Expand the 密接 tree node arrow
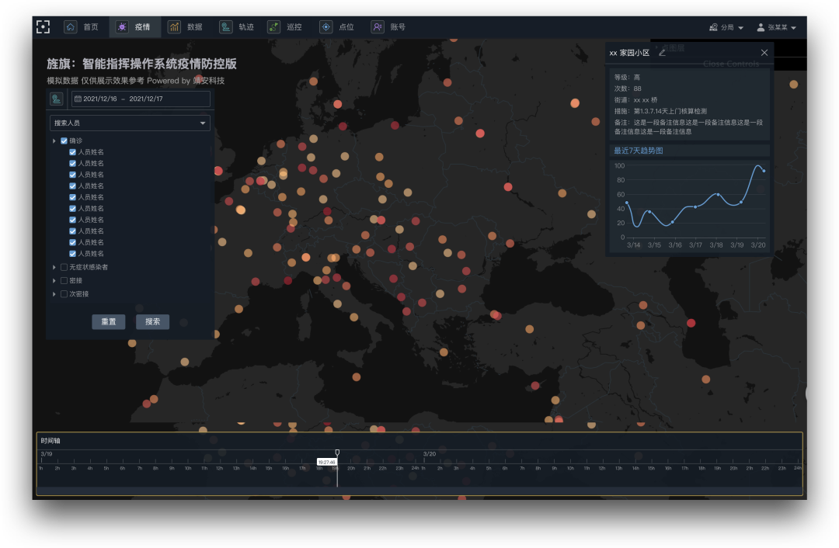This screenshot has height=548, width=839. click(54, 280)
